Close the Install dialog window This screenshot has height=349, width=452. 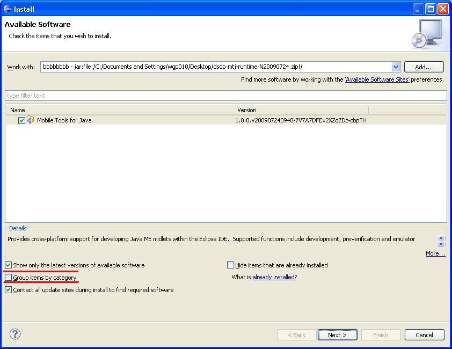click(x=443, y=9)
